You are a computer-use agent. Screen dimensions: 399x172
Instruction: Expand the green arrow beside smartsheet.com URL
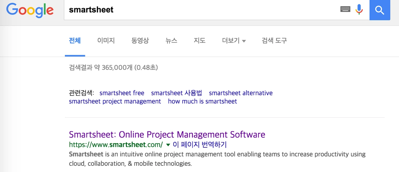(x=168, y=145)
